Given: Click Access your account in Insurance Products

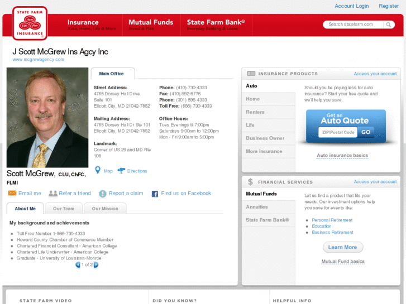Looking at the screenshot, I should click(x=375, y=74).
